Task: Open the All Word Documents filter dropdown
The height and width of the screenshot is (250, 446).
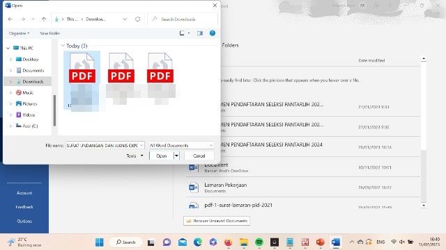Action: (181, 145)
